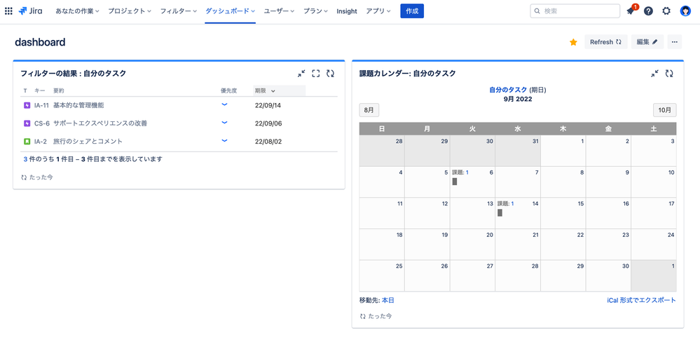Click the Jira logo

[30, 11]
